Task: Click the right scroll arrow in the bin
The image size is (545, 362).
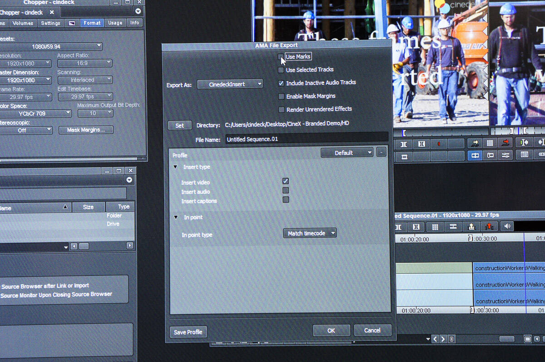Action: [x=130, y=246]
